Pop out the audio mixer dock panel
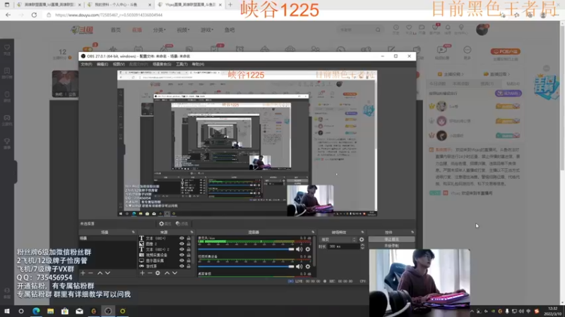The image size is (565, 317). (x=313, y=232)
